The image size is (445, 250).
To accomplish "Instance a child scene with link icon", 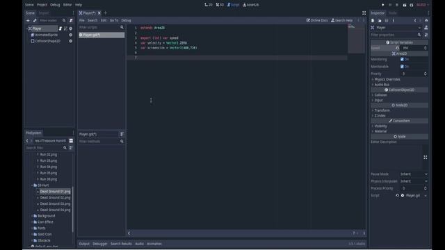I will 35,20.
